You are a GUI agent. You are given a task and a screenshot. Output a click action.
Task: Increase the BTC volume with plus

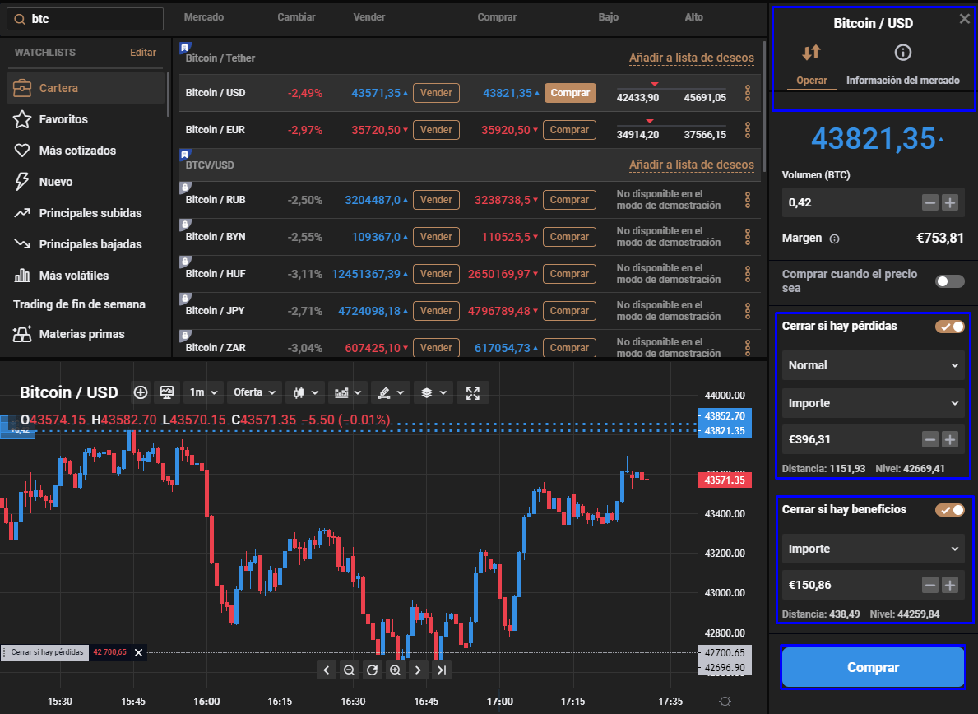coord(950,202)
